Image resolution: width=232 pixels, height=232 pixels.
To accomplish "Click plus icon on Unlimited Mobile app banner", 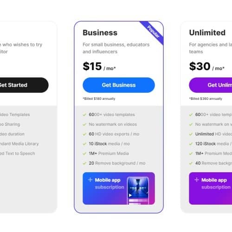I will pyautogui.click(x=197, y=180).
